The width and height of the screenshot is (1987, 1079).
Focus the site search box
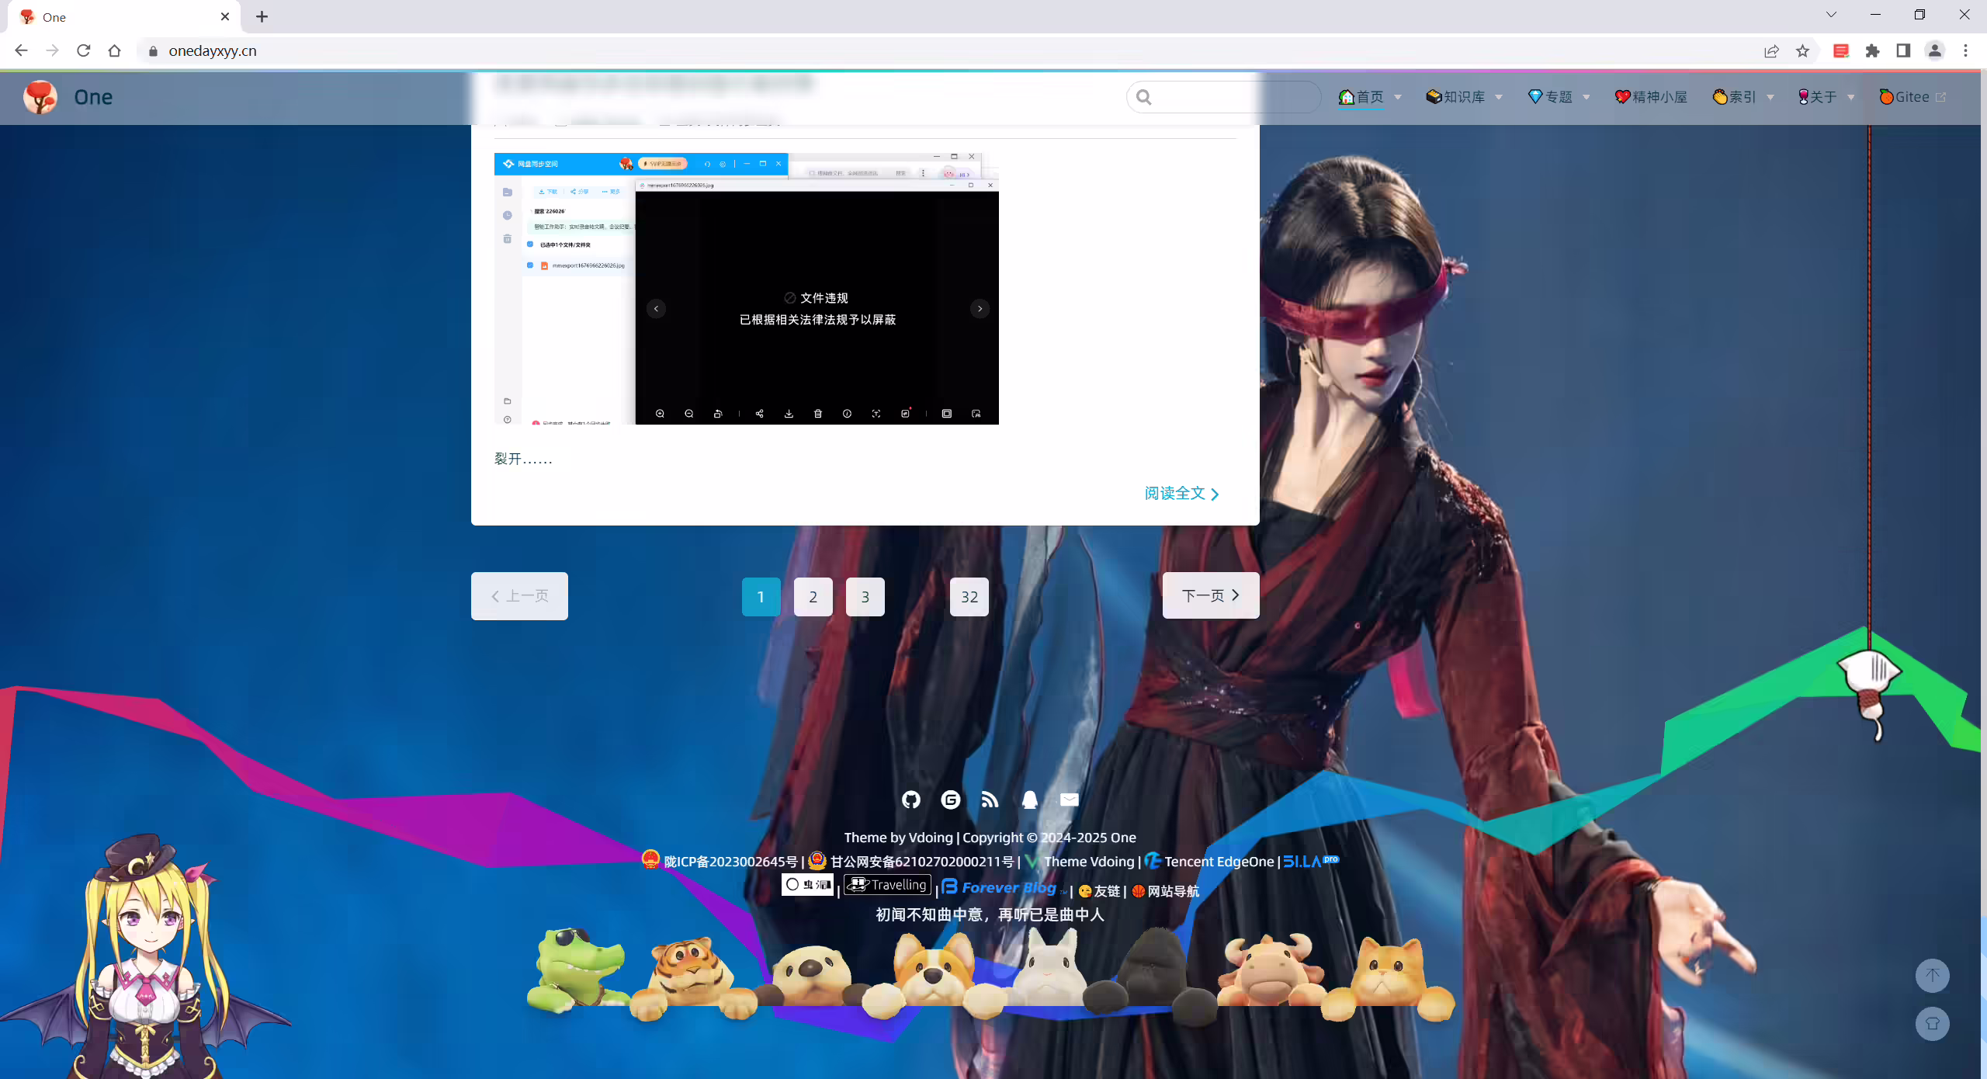tap(1224, 97)
